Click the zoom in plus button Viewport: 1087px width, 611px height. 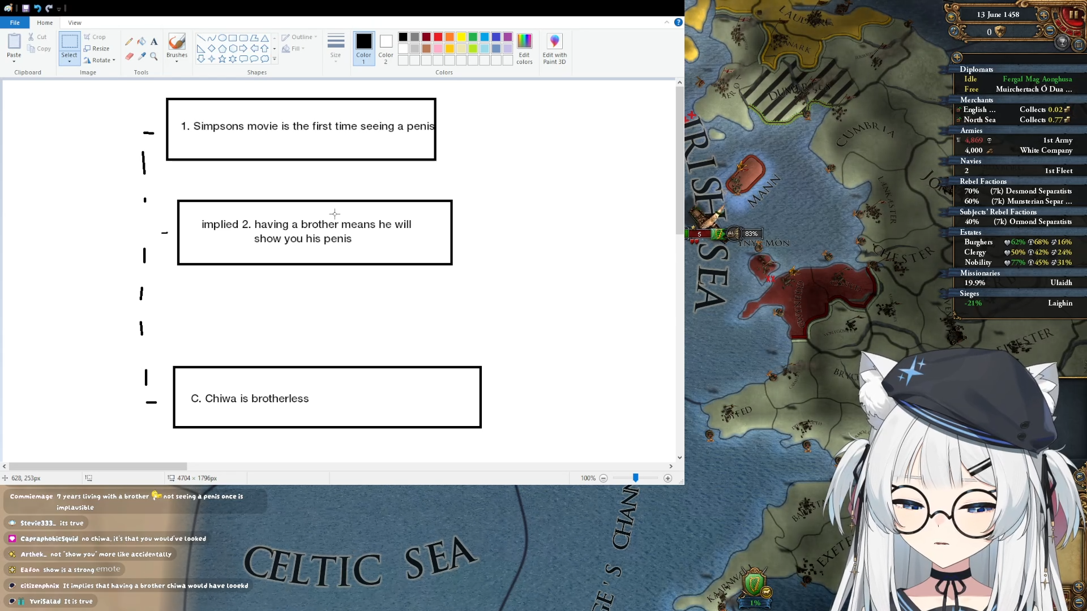tap(668, 479)
